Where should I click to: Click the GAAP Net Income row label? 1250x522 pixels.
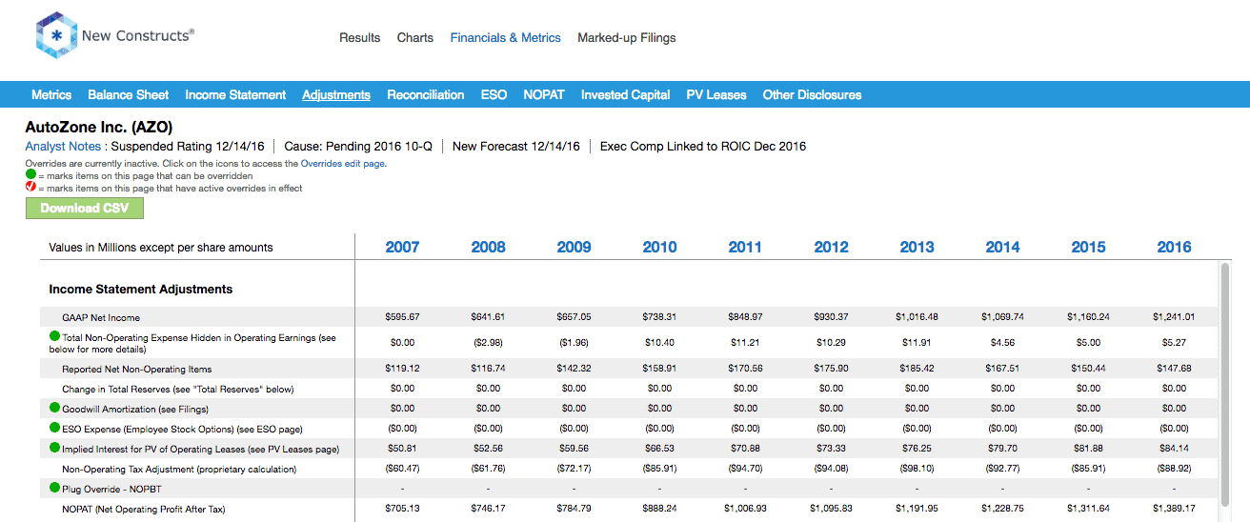pos(101,317)
